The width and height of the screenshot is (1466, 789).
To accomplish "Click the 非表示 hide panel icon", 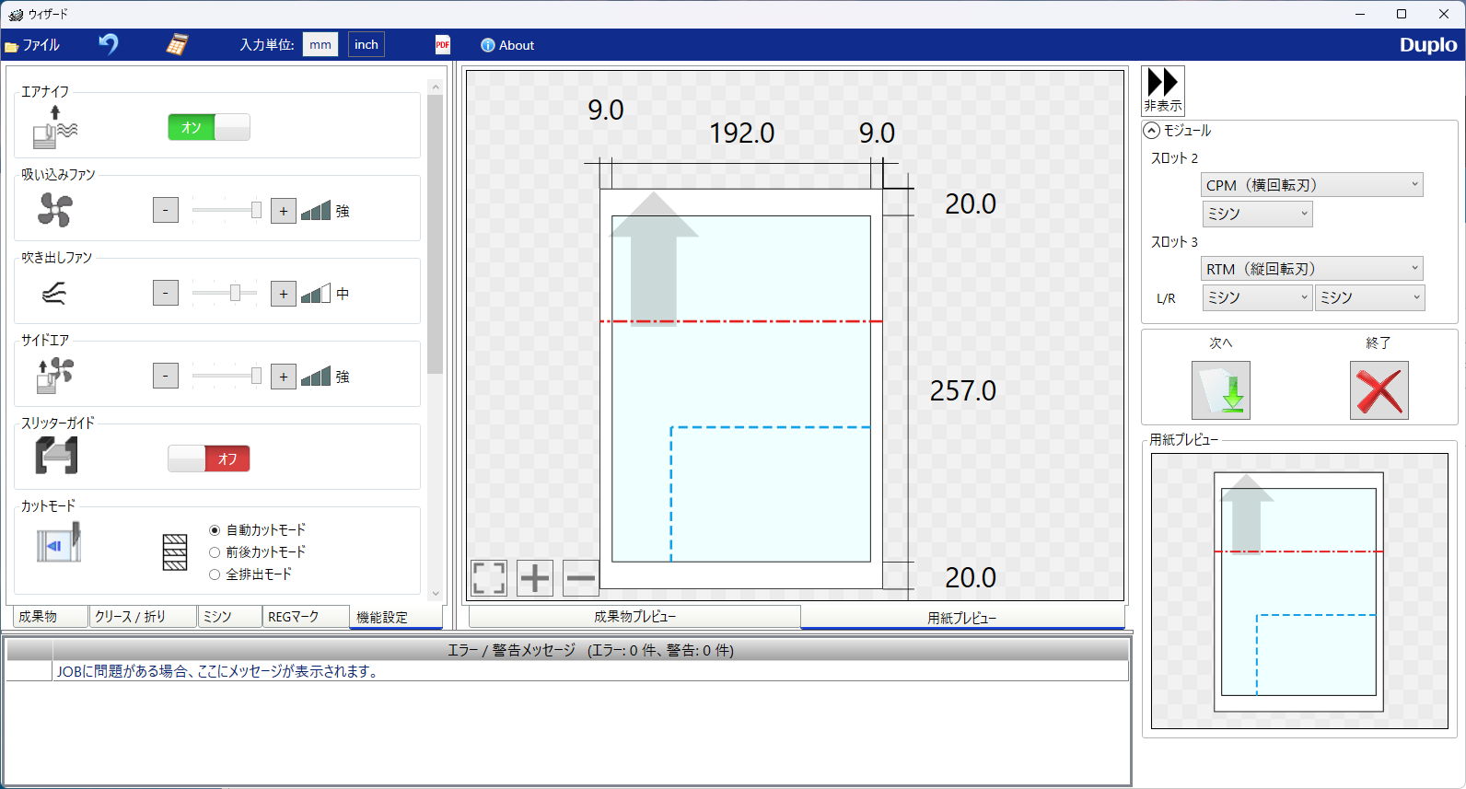I will click(1163, 89).
